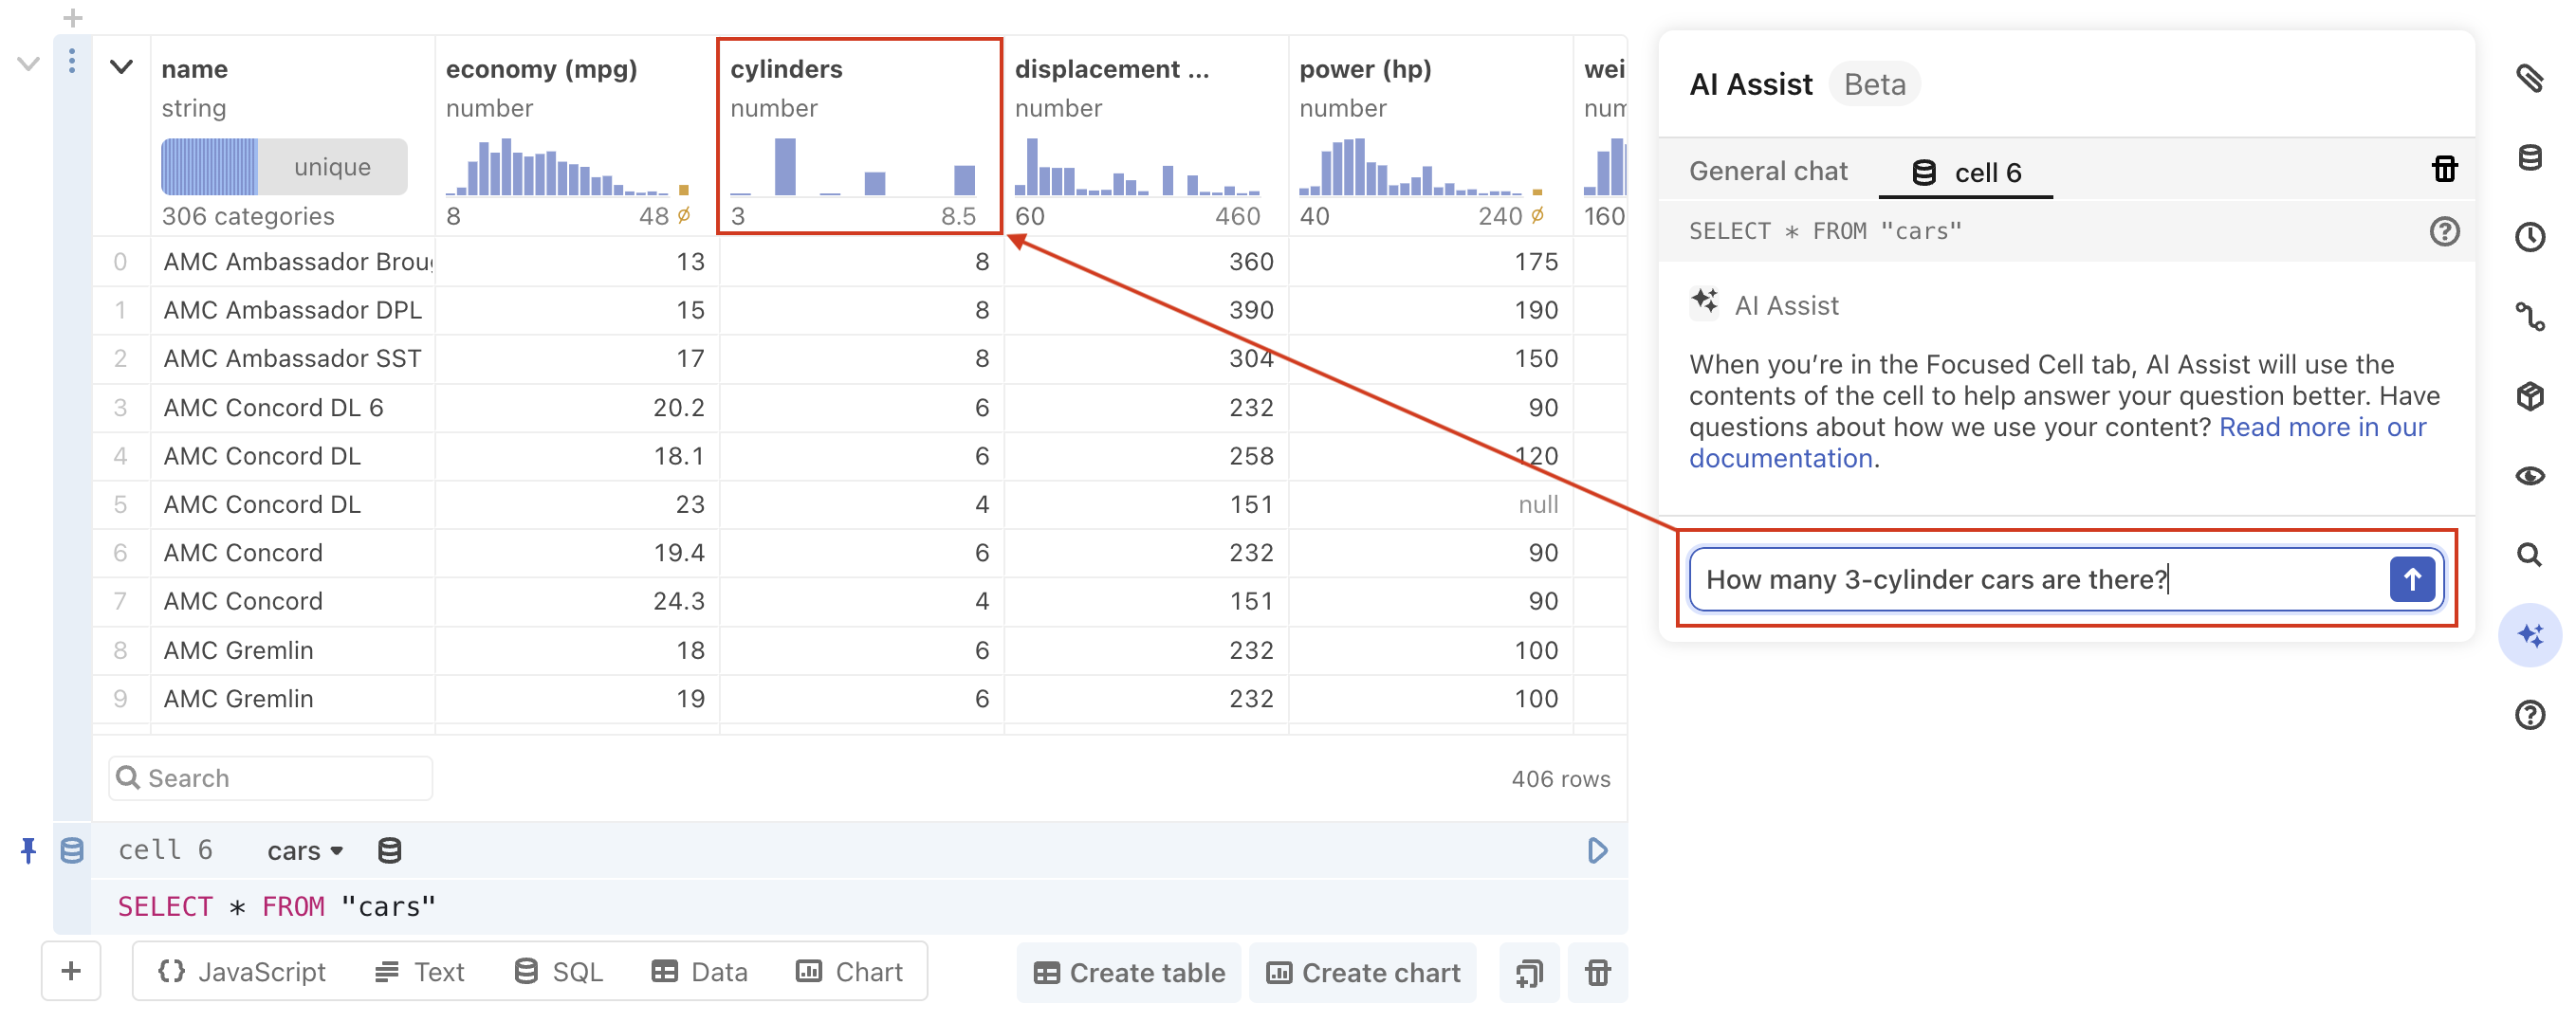Switch to the General chat tab
The image size is (2576, 1022).
pos(1768,171)
